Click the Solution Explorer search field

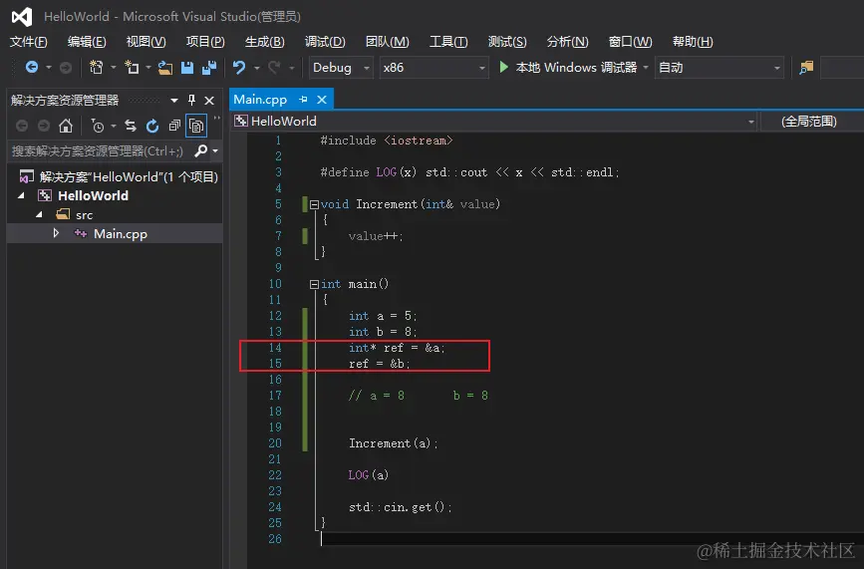(x=101, y=150)
